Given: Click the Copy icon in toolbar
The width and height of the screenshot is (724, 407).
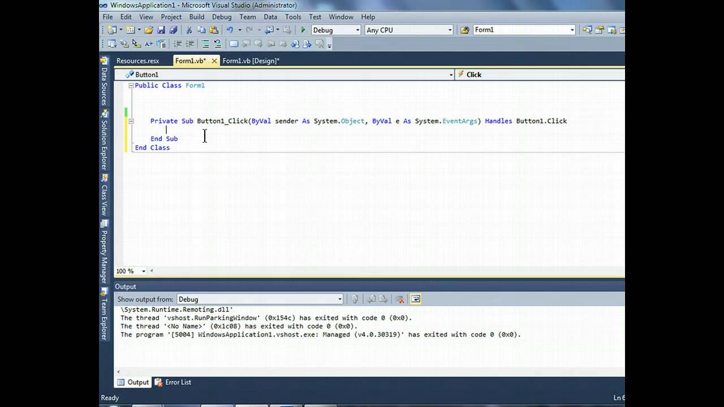Looking at the screenshot, I should (x=201, y=30).
